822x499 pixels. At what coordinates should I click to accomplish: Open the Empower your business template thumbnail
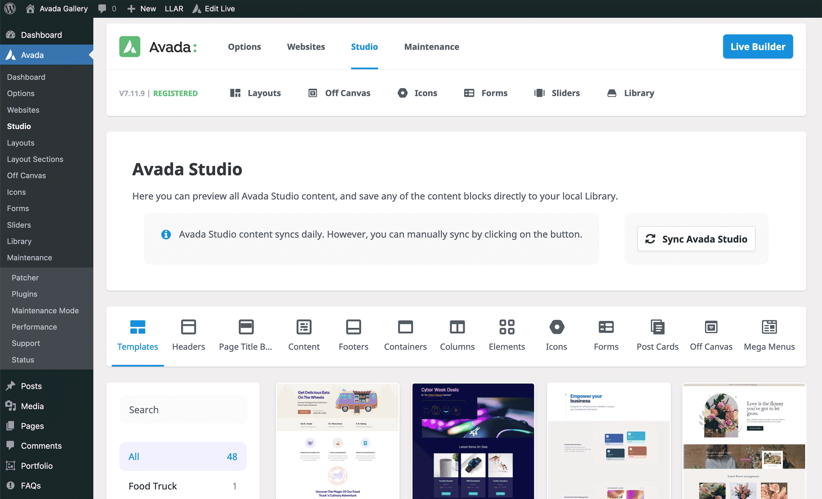pyautogui.click(x=609, y=441)
